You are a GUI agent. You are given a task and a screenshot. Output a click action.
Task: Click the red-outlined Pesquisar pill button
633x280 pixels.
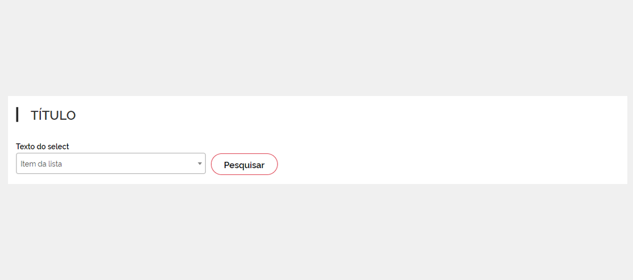244,165
